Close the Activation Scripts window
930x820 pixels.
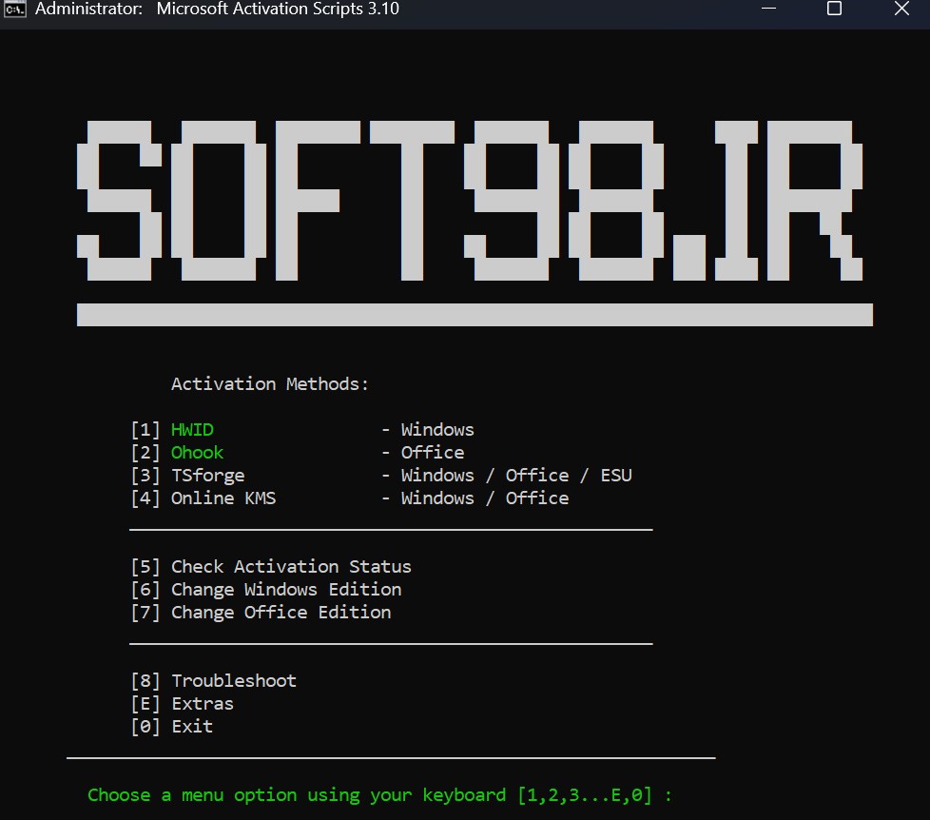[901, 9]
